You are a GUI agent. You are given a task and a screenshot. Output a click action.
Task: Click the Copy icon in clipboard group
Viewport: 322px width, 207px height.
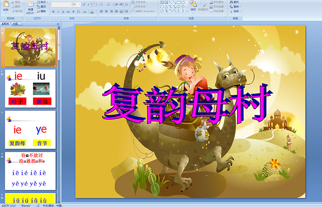(13, 6)
